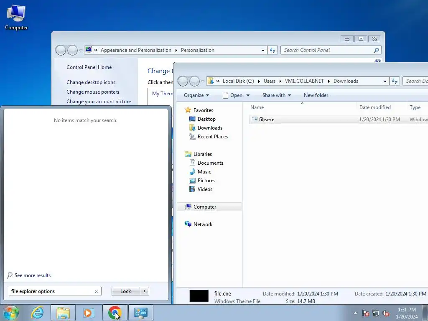Open Control Panel Home link
Viewport: 428px width, 321px height.
89,67
